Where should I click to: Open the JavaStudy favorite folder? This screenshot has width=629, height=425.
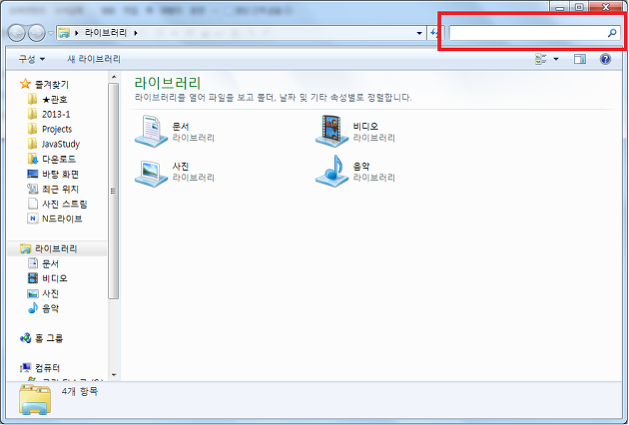coord(61,144)
